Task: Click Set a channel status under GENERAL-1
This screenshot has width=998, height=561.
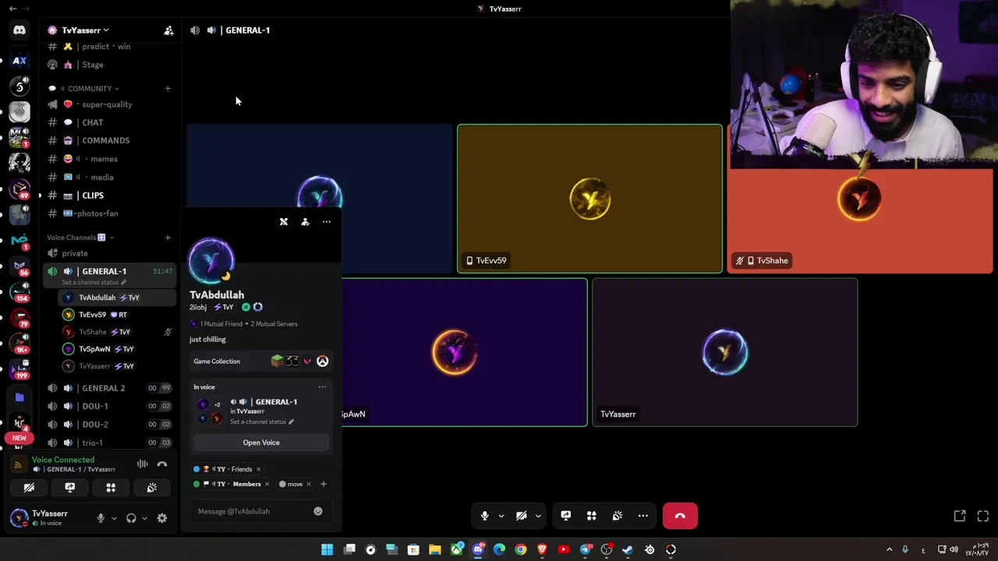Action: coord(93,282)
